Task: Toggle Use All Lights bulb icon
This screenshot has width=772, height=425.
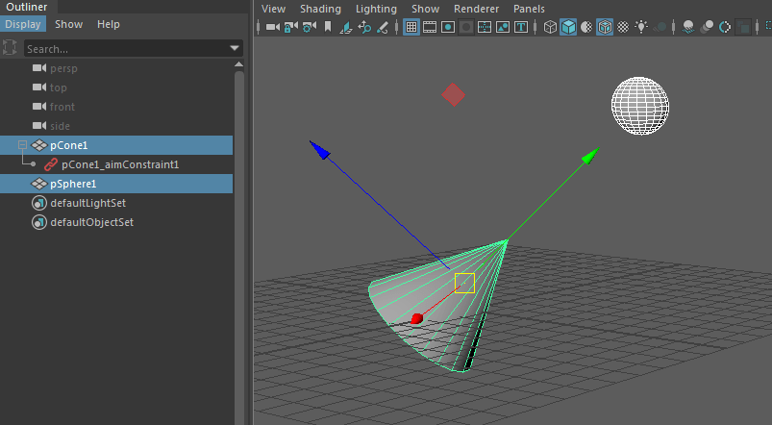Action: click(641, 27)
